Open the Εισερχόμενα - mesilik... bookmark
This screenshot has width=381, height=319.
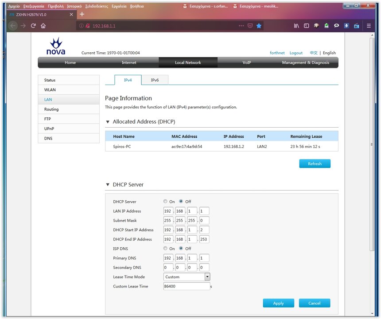(256, 6)
